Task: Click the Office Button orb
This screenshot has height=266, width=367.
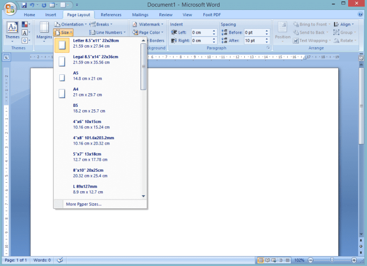Action: point(10,8)
